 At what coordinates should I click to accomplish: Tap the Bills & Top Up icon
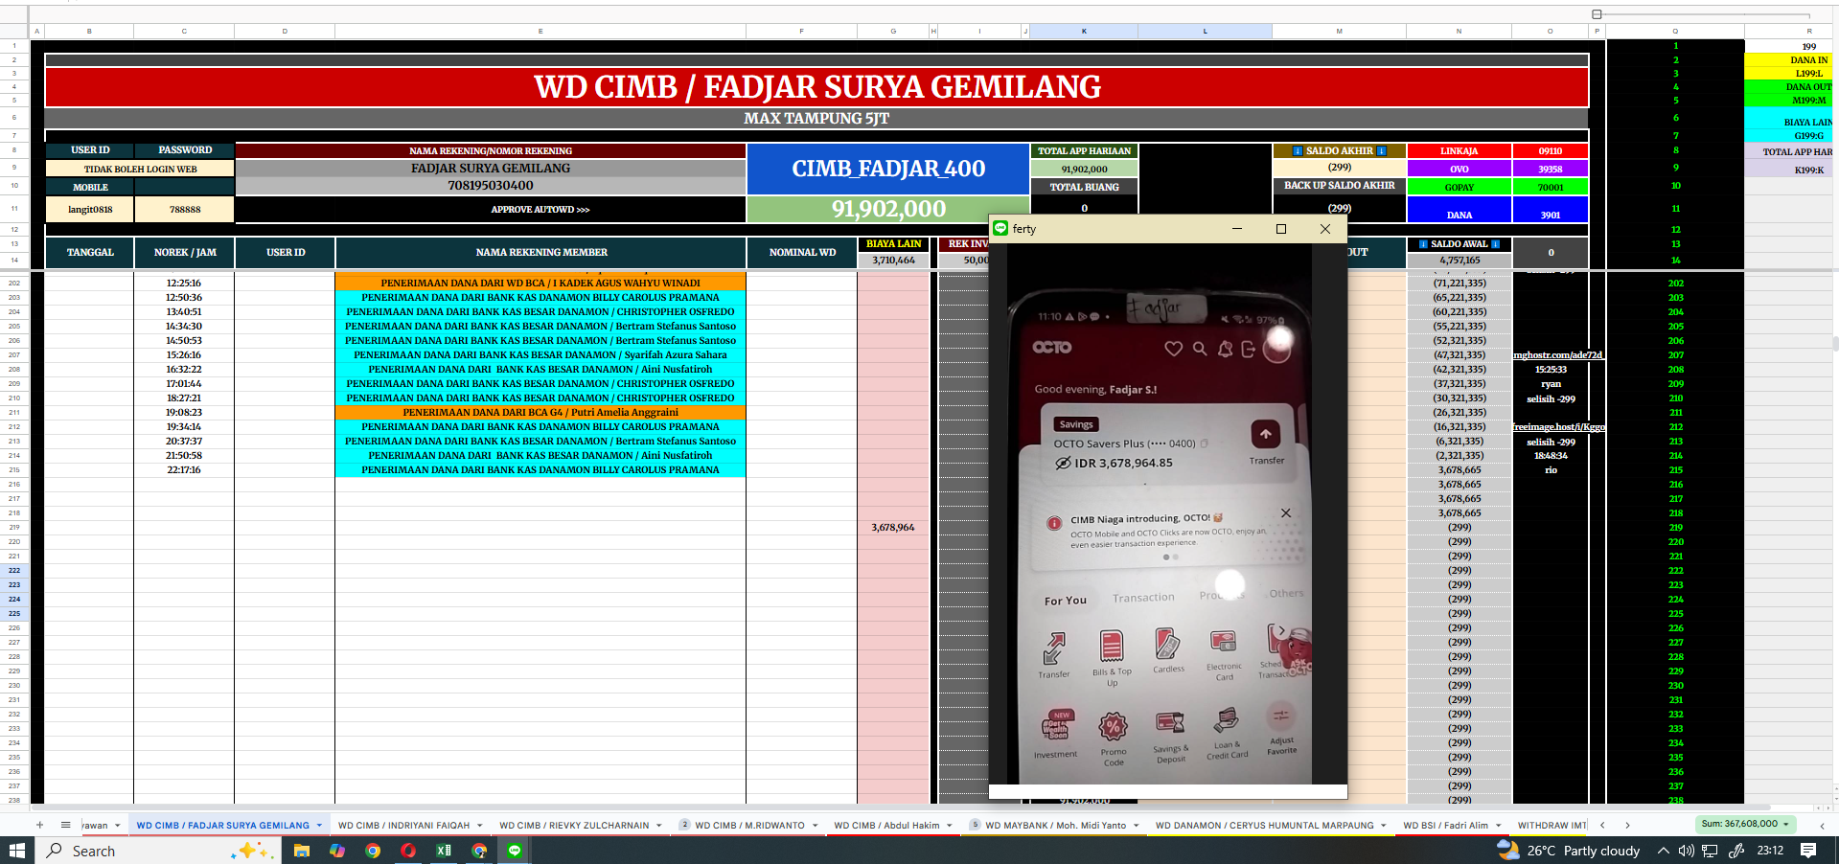click(x=1112, y=646)
